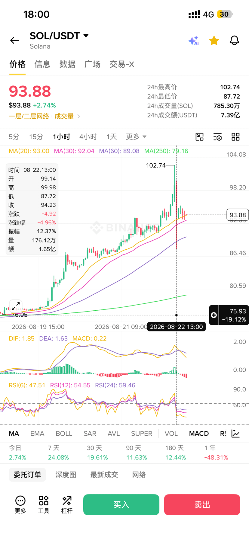Image resolution: width=249 pixels, height=541 pixels.
Task: Tap the green 买入 button
Action: point(121,504)
